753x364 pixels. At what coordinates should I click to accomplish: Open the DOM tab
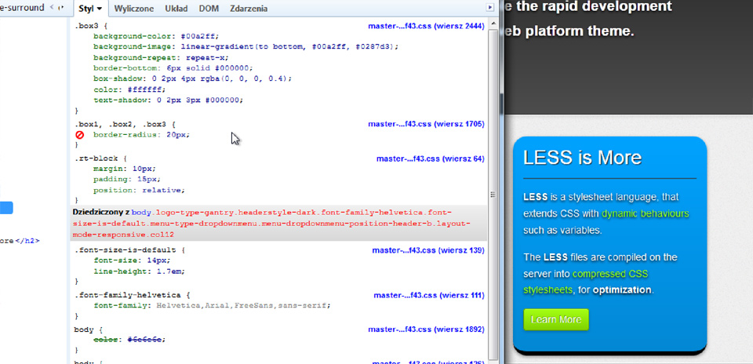(x=209, y=9)
